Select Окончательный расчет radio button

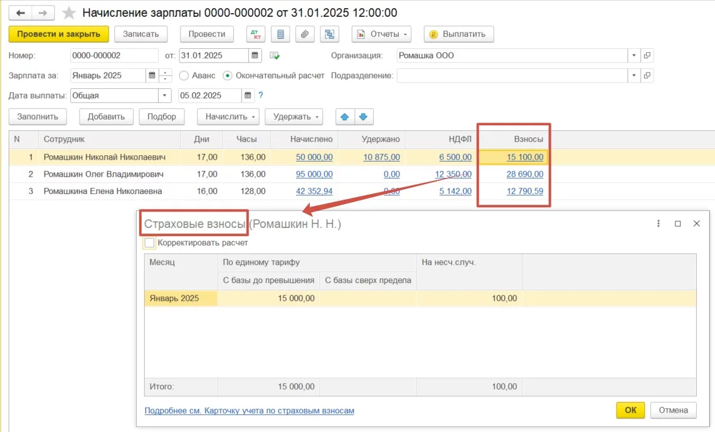click(228, 76)
